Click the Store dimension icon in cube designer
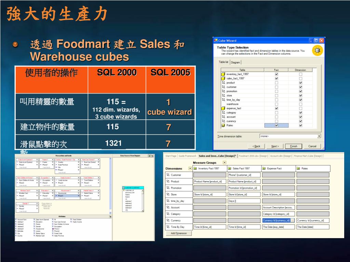This screenshot has height=262, width=350. 168,194
